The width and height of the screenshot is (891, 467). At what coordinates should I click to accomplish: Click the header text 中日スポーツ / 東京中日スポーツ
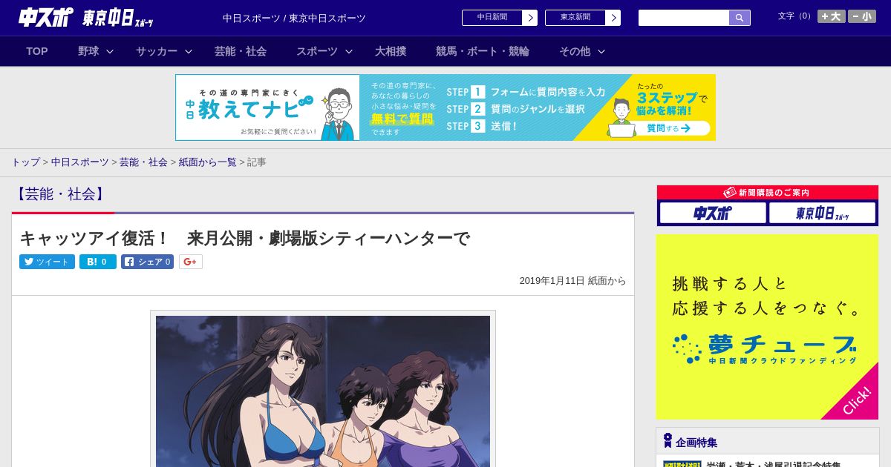point(294,18)
